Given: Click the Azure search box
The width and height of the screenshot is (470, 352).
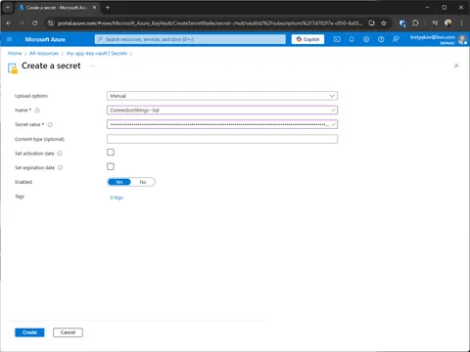Looking at the screenshot, I should pos(190,39).
